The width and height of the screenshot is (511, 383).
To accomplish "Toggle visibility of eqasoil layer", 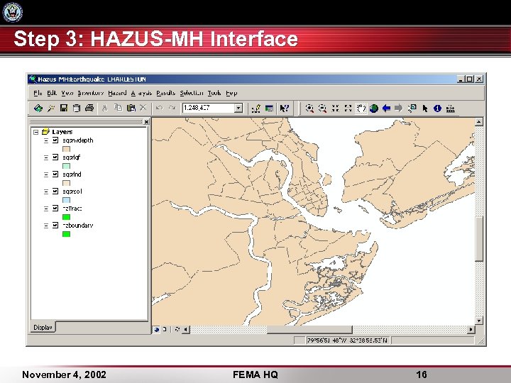I will click(55, 191).
